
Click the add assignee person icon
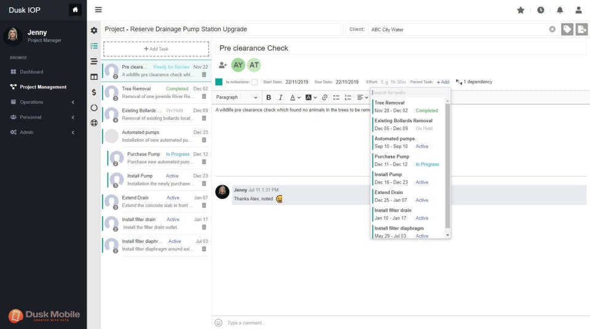(222, 65)
